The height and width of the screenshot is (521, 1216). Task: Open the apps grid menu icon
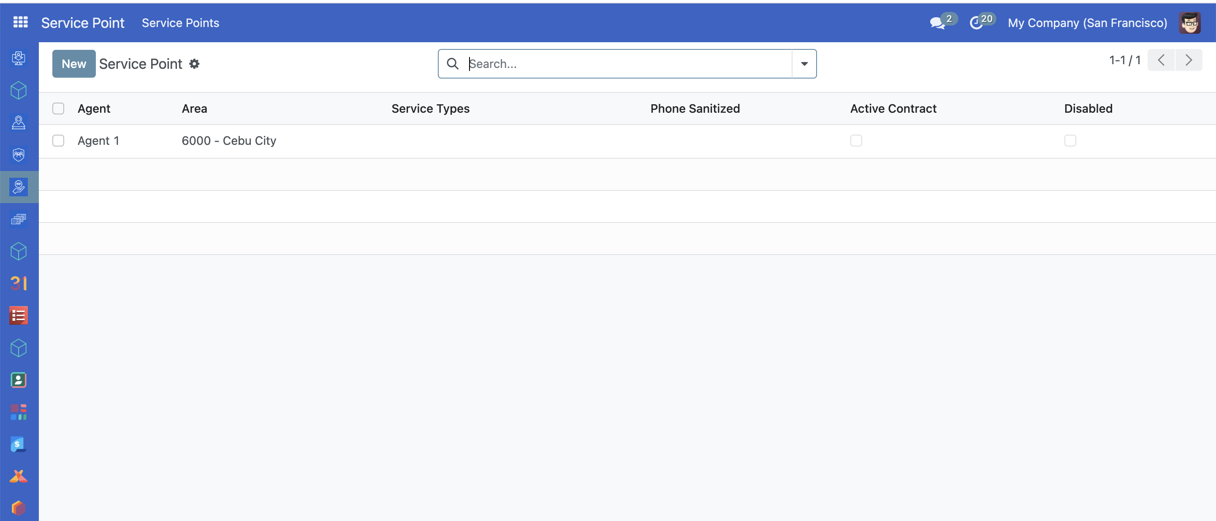coord(20,22)
